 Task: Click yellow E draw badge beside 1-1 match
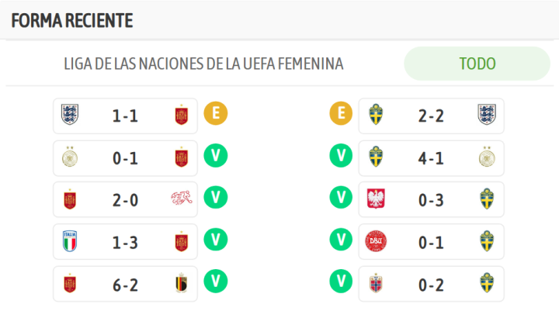215,114
